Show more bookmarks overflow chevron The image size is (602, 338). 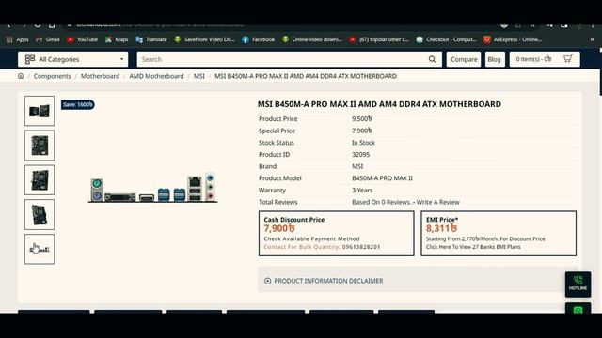point(593,39)
